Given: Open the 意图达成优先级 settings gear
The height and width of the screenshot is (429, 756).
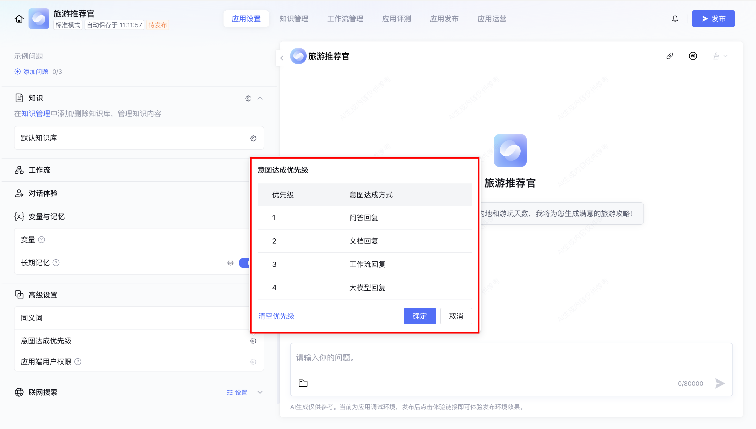Looking at the screenshot, I should pos(253,341).
